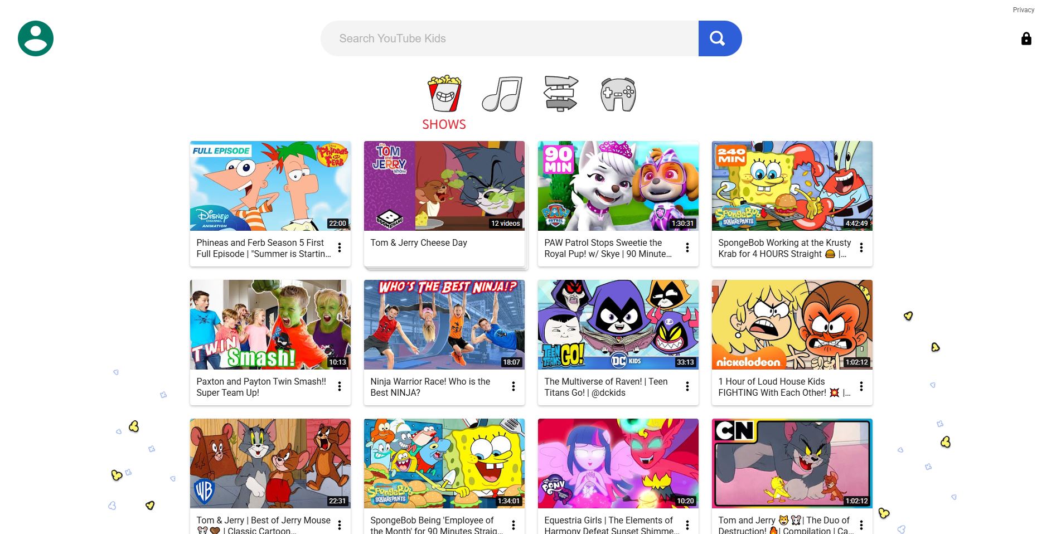
Task: Open the Twin Smash video thumbnail
Action: [270, 324]
